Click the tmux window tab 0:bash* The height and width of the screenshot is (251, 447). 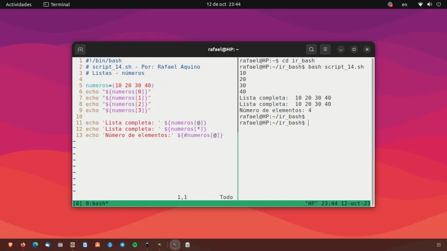point(97,203)
